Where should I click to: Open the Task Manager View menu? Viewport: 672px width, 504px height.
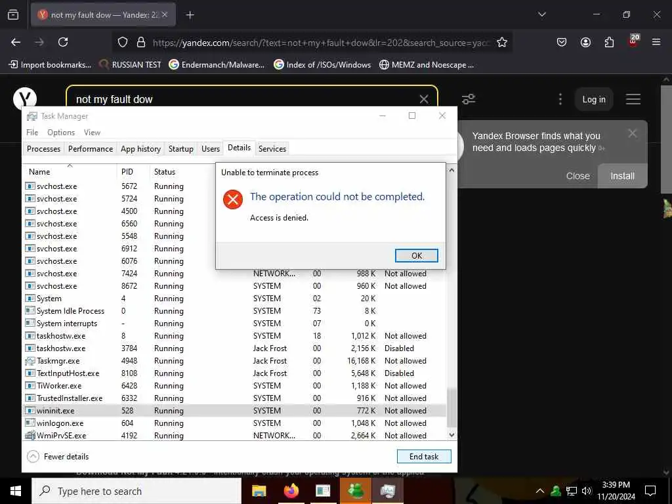click(92, 133)
